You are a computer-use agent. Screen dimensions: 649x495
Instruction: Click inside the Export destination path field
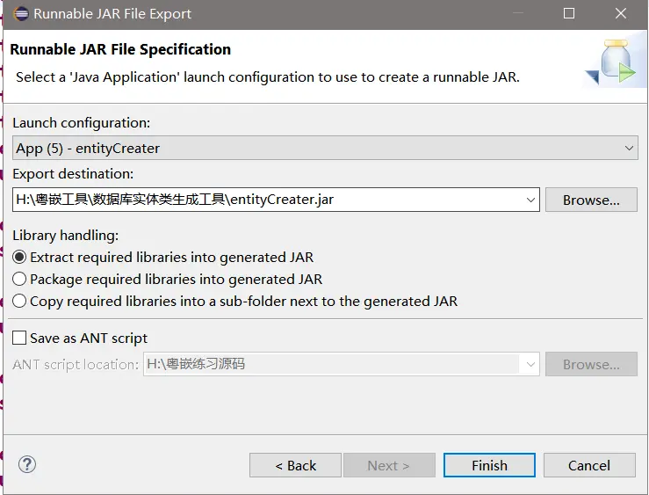pyautogui.click(x=263, y=200)
